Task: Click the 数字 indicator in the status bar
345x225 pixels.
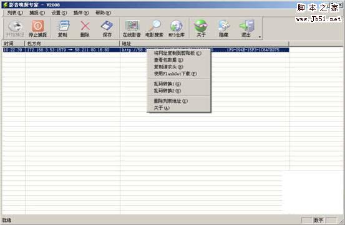Action: (x=318, y=220)
